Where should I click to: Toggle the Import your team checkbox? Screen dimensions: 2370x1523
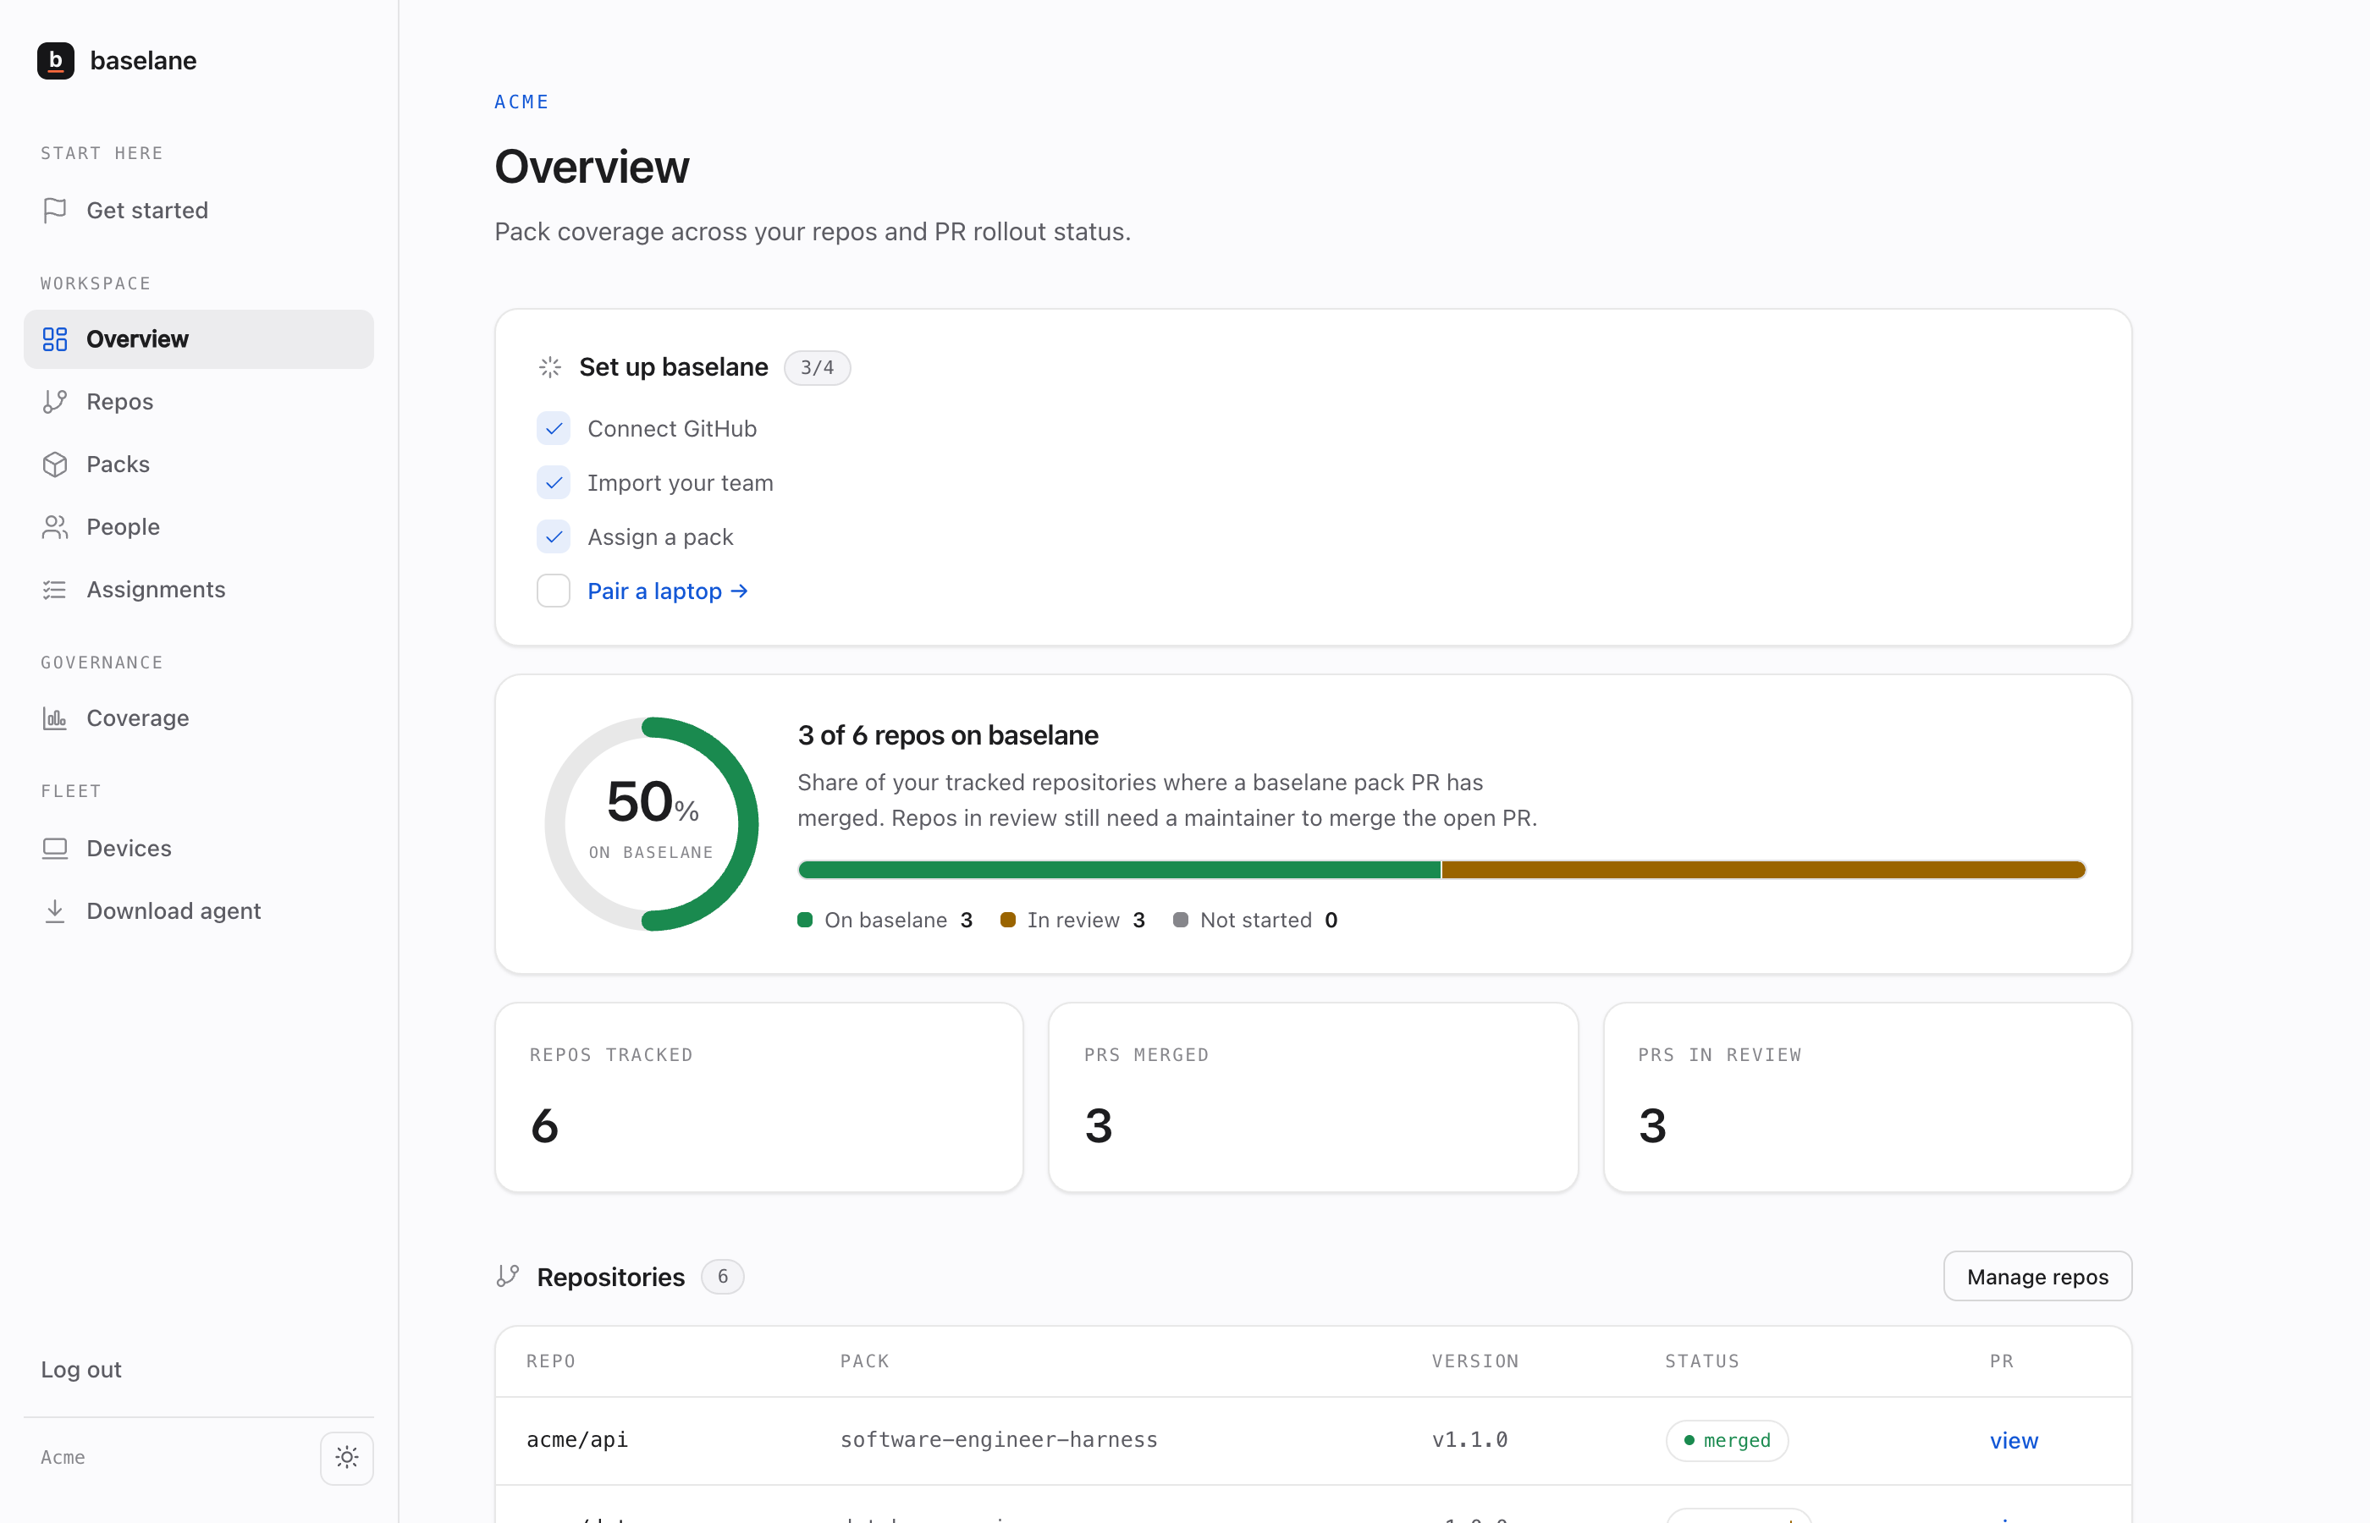[554, 482]
